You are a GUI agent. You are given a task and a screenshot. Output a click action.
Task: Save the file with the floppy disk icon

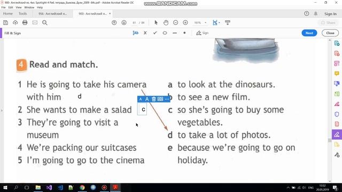coord(5,22)
